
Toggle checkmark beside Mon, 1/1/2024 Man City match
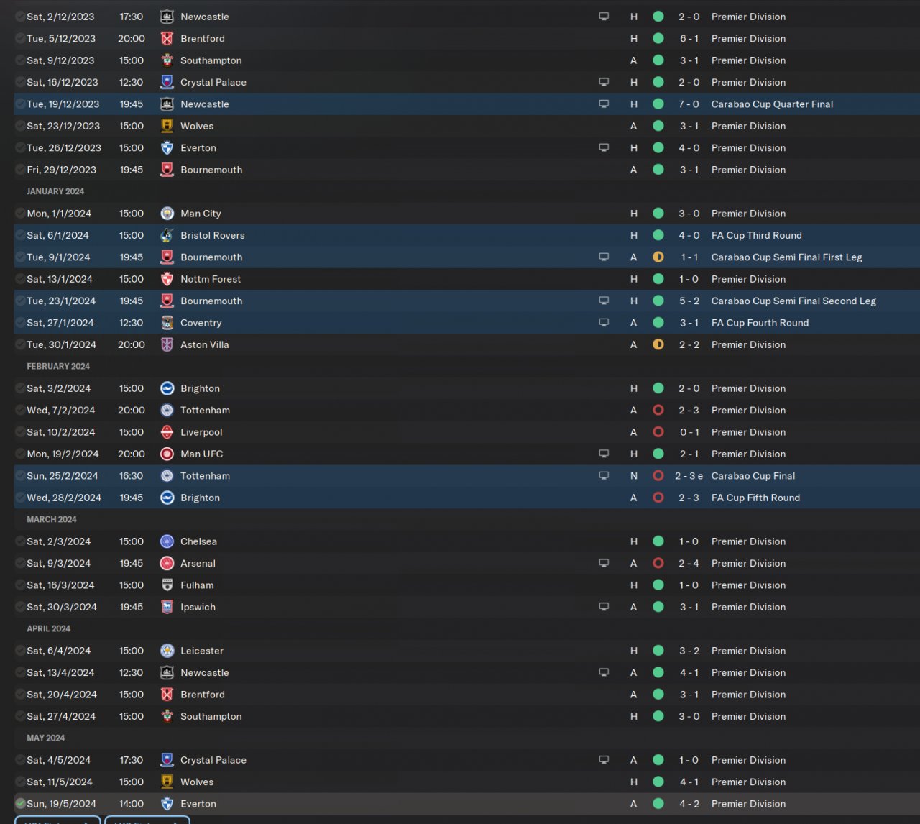pyautogui.click(x=20, y=214)
